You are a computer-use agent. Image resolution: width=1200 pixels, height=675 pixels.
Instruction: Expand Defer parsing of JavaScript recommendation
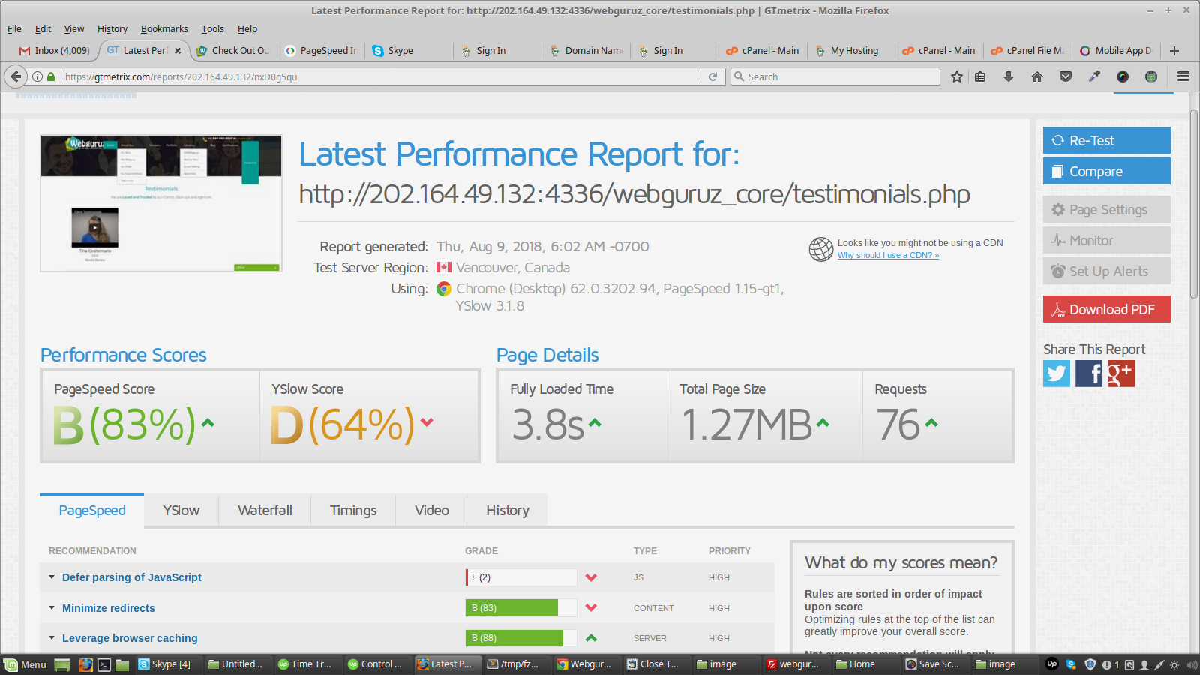(x=131, y=577)
